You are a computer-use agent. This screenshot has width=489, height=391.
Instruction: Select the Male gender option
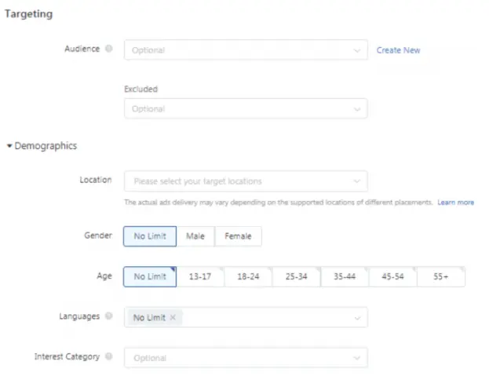click(195, 236)
